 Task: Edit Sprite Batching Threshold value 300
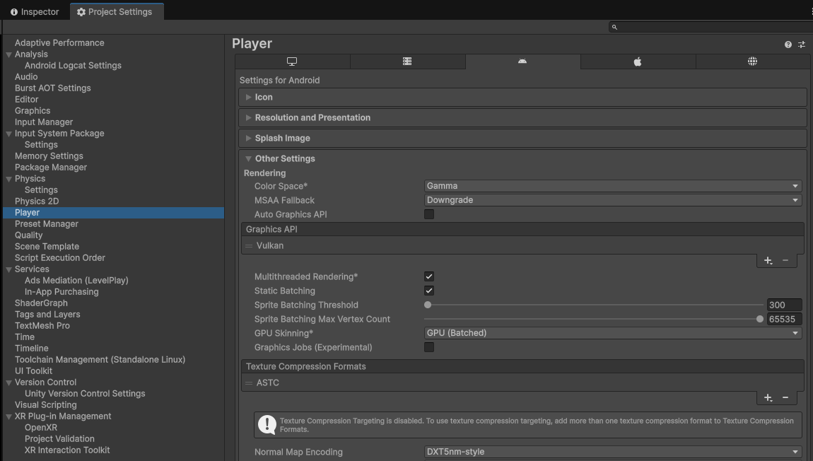coord(784,305)
